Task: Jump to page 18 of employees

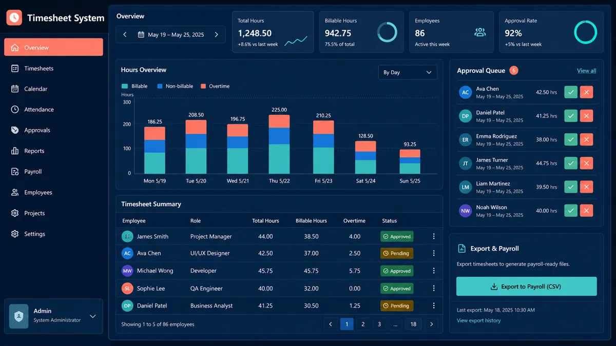Action: (413, 324)
